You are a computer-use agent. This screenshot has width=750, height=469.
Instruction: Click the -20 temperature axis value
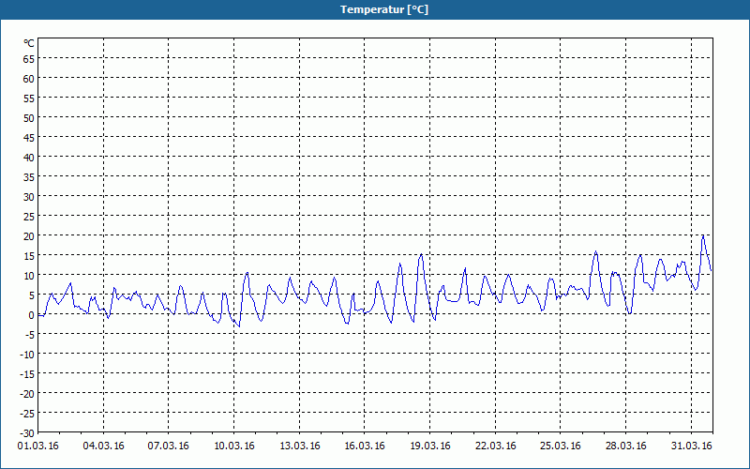pos(27,393)
